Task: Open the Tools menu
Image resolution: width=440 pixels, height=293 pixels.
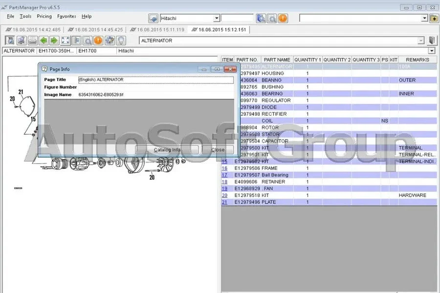Action: point(25,16)
